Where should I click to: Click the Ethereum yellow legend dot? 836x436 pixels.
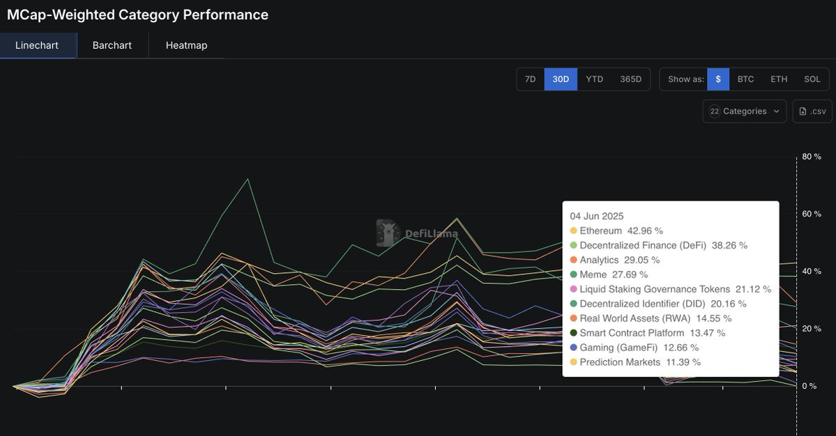click(x=574, y=231)
